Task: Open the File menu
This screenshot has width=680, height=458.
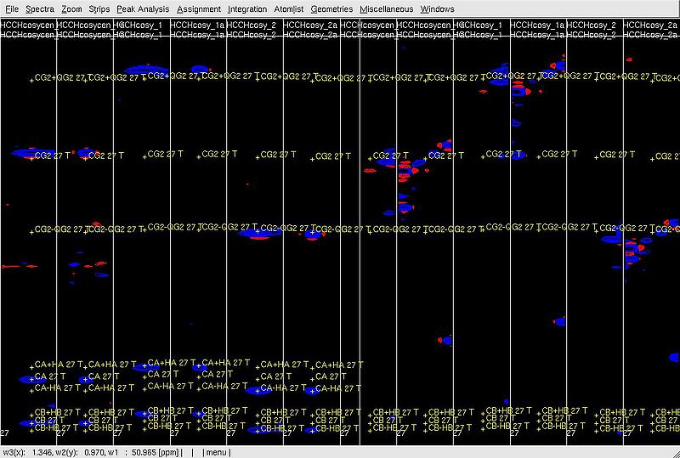Action: [12, 8]
